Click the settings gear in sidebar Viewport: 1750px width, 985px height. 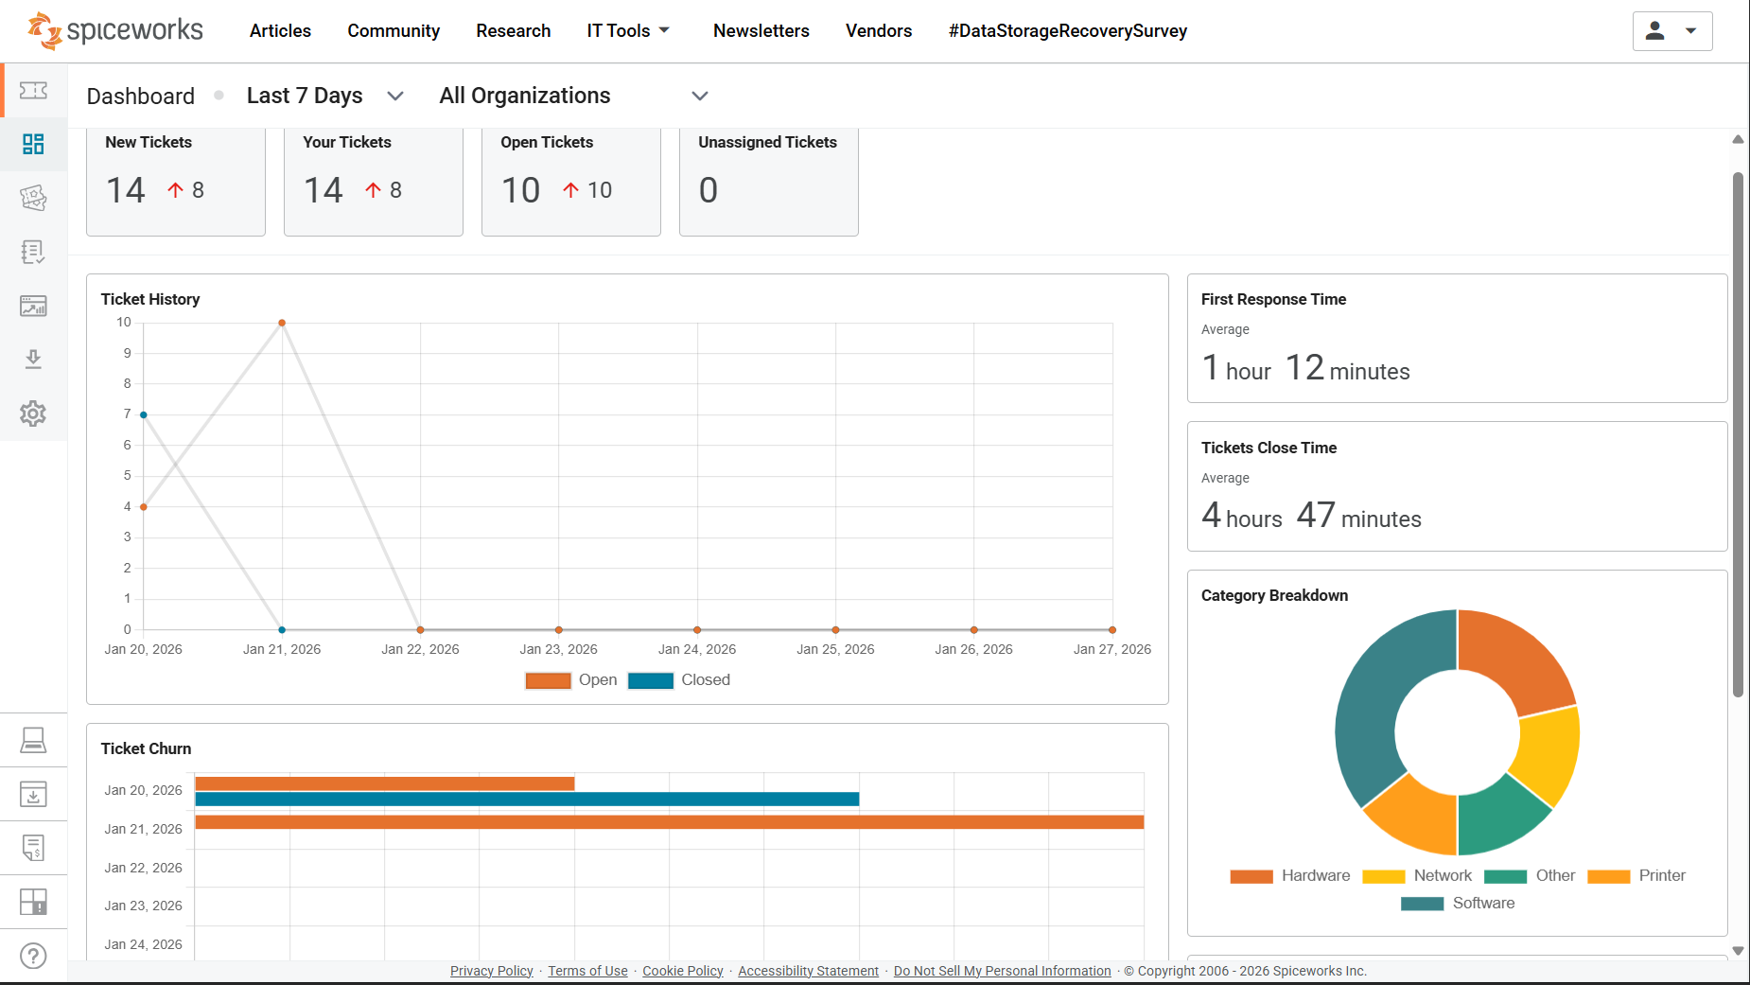point(33,413)
